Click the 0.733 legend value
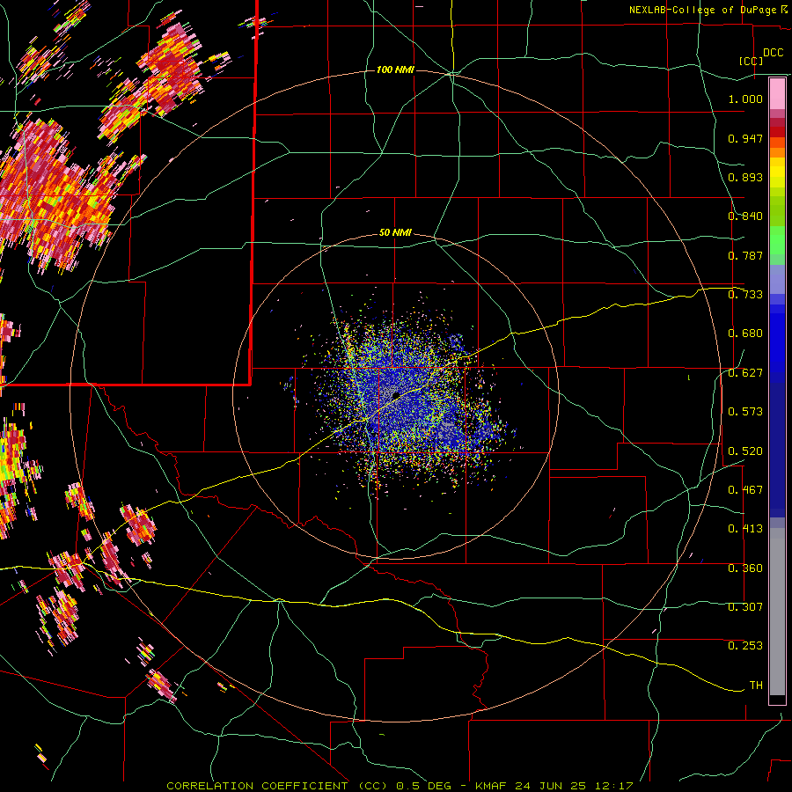The height and width of the screenshot is (792, 792). (x=745, y=295)
